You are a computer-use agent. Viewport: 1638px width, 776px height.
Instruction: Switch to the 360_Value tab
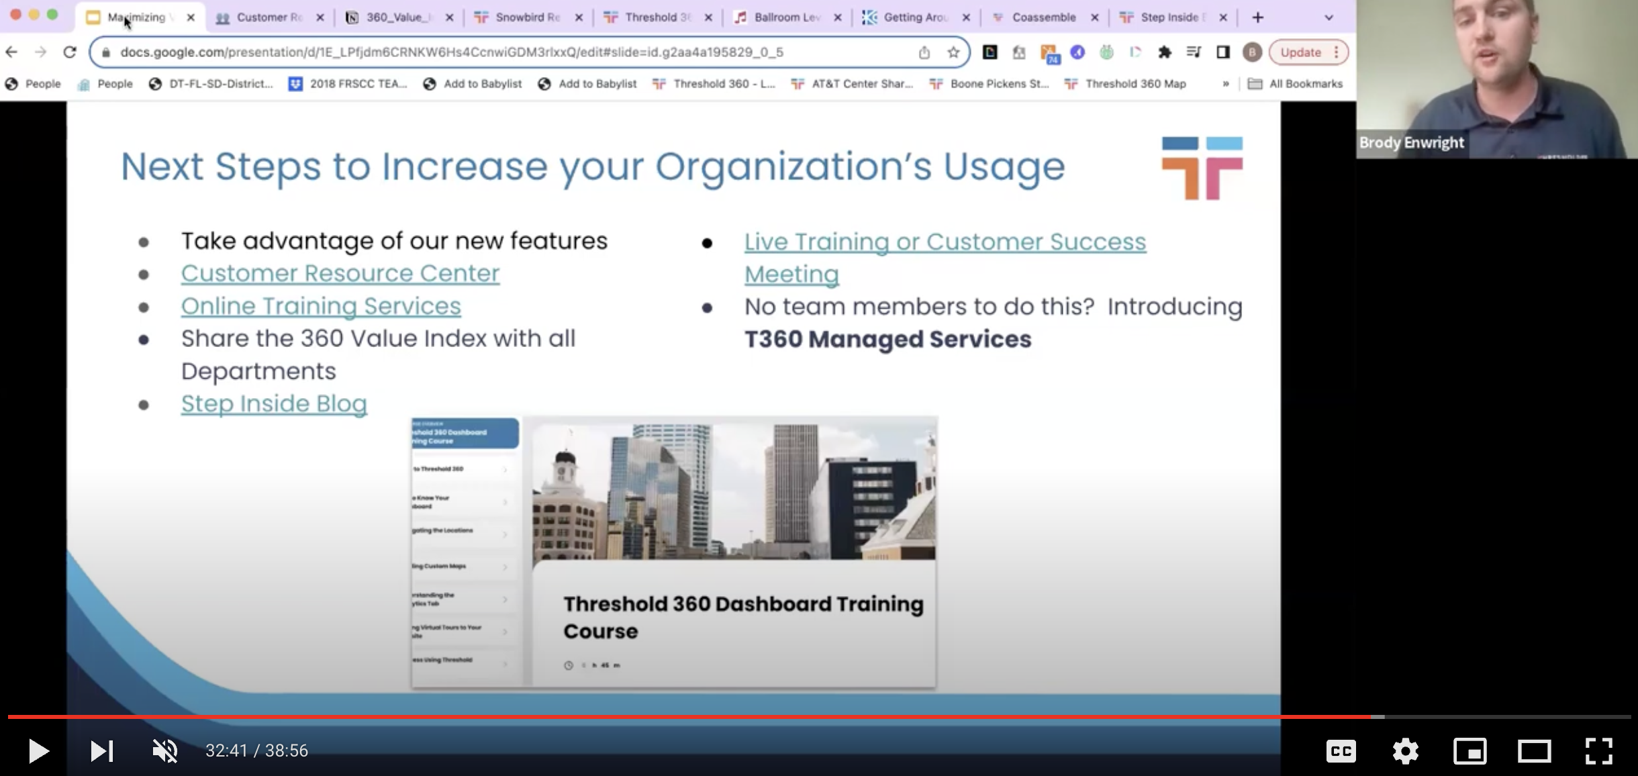399,17
